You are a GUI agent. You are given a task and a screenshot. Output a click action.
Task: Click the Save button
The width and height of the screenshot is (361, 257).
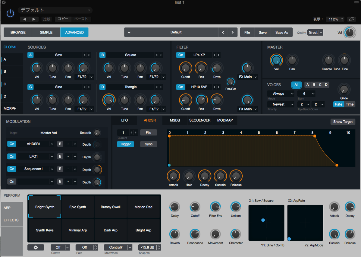click(262, 33)
